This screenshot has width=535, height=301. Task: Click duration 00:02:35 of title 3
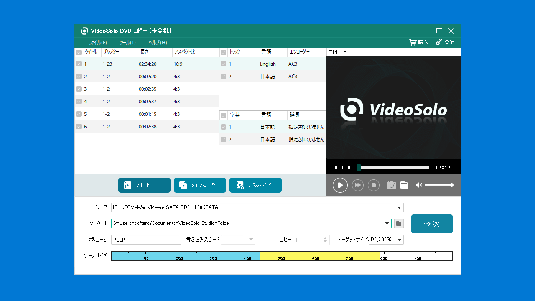[148, 89]
